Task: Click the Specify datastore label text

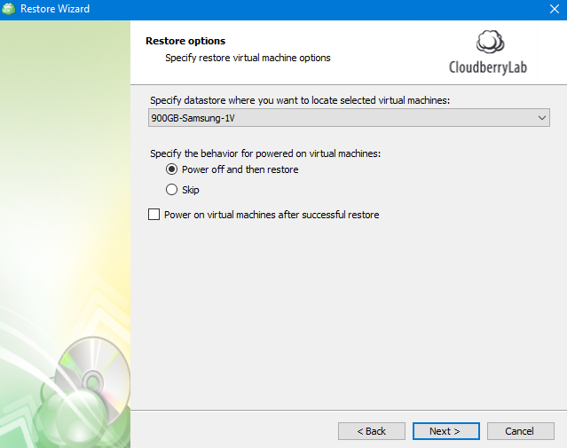Action: (300, 100)
